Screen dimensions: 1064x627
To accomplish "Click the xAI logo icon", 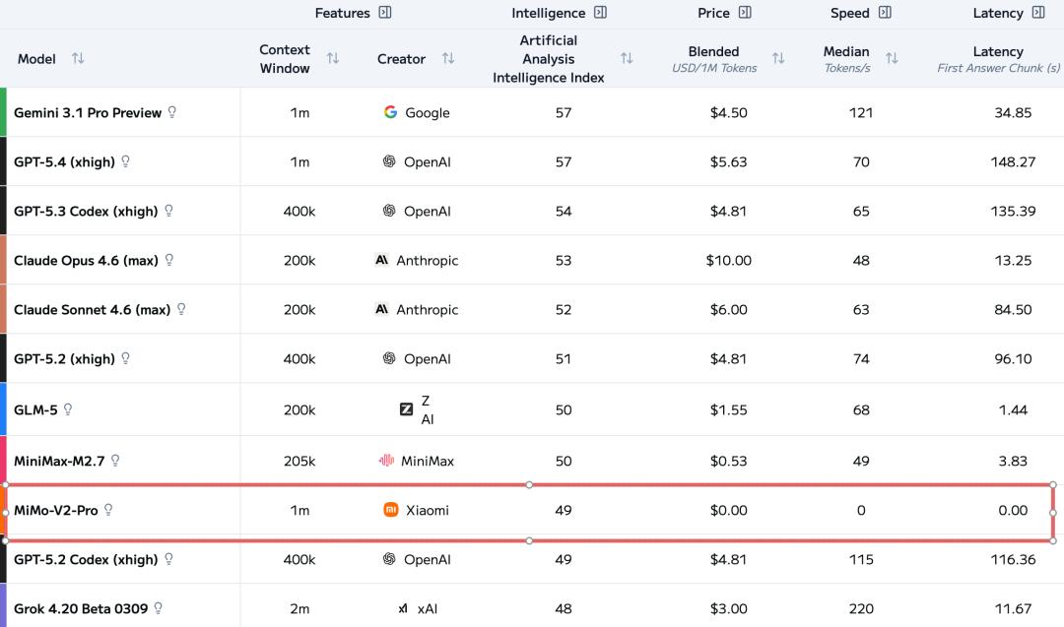I will coord(403,609).
